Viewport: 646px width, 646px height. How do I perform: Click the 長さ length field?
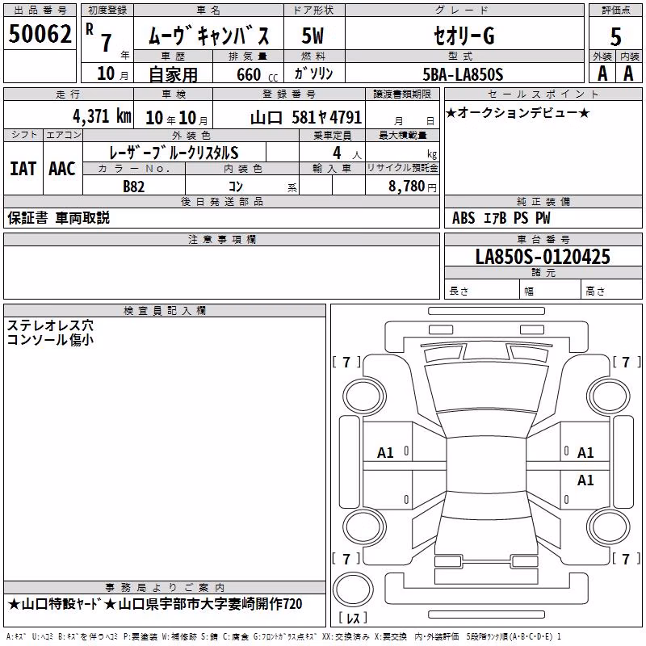tap(482, 291)
